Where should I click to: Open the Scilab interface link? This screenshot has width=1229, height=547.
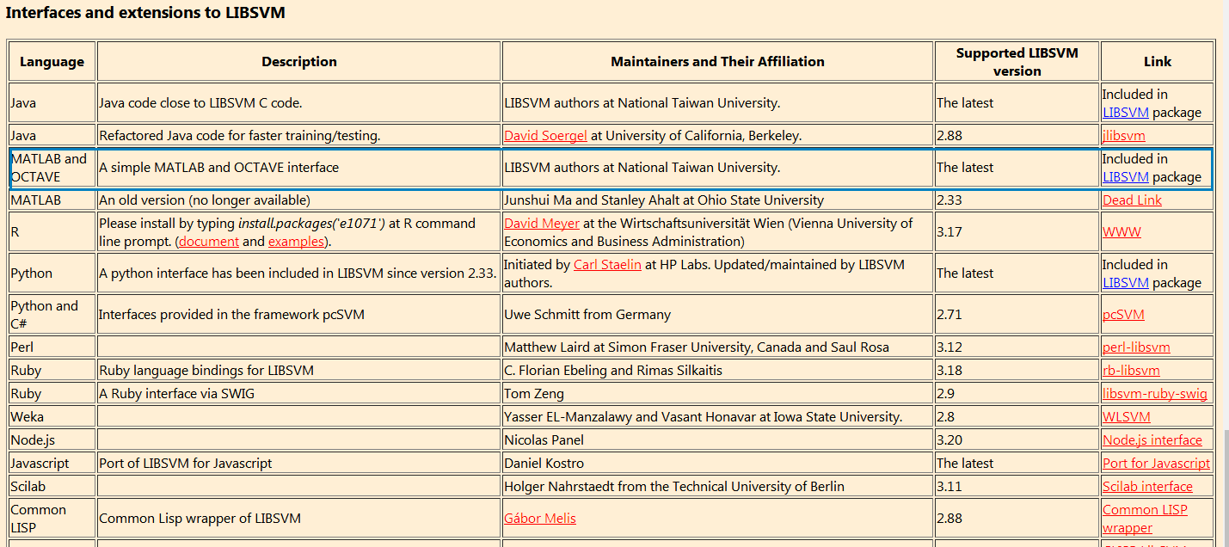point(1147,486)
